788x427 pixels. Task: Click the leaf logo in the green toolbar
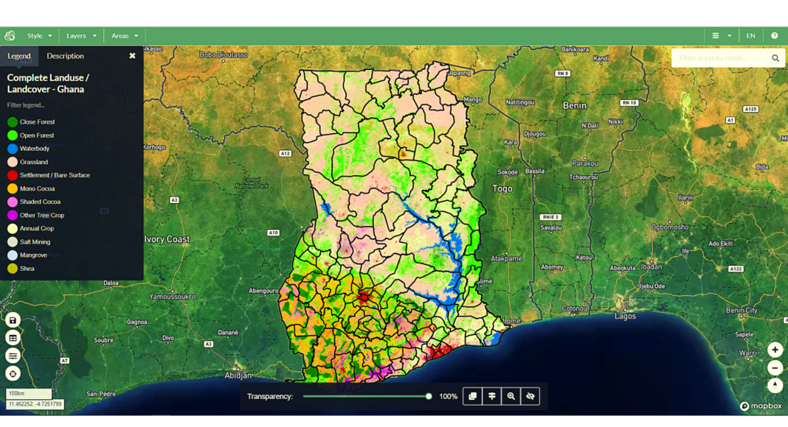tap(10, 35)
